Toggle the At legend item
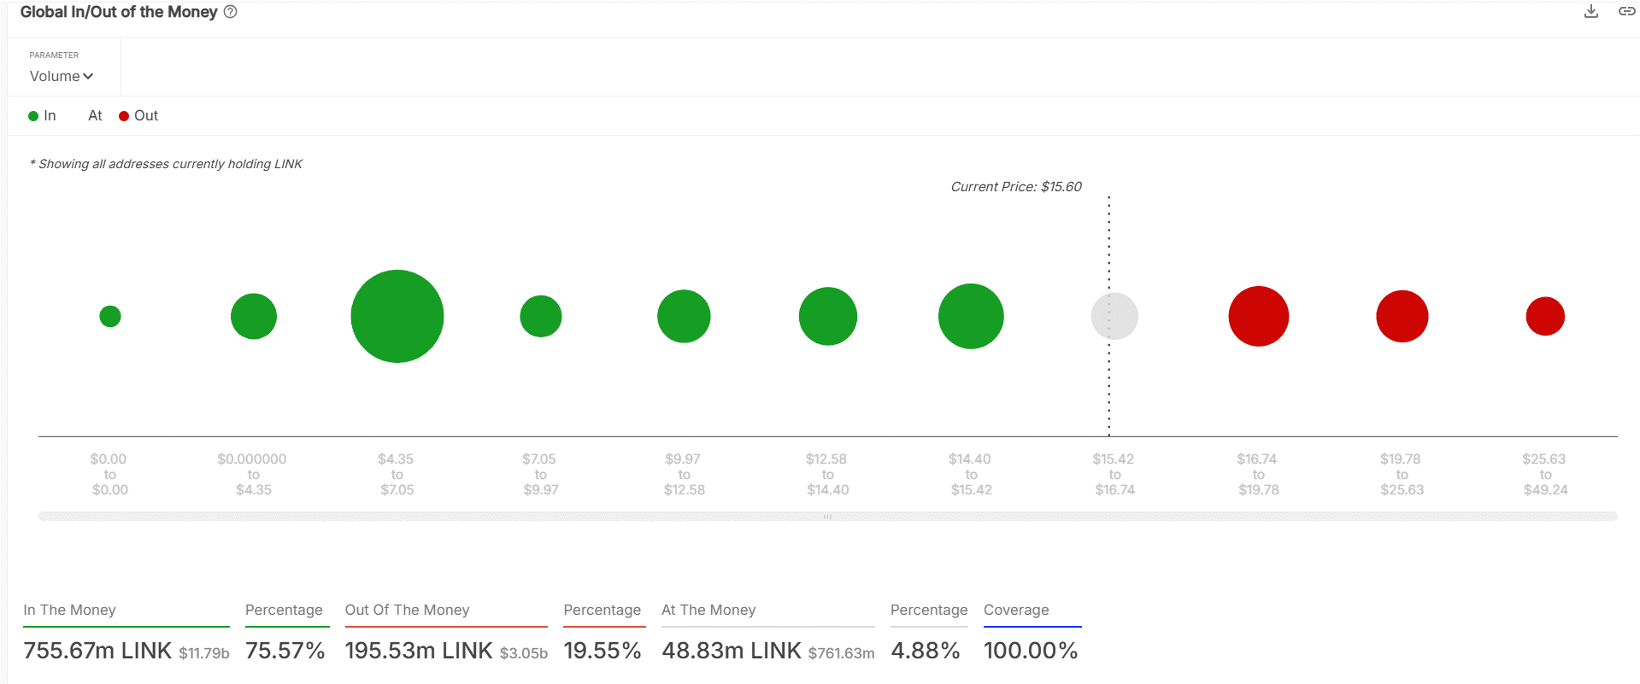1640x684 pixels. (94, 116)
